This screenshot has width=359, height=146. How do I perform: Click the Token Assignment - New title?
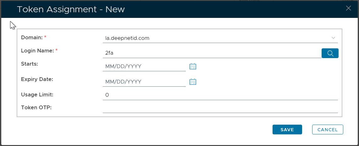pos(71,9)
